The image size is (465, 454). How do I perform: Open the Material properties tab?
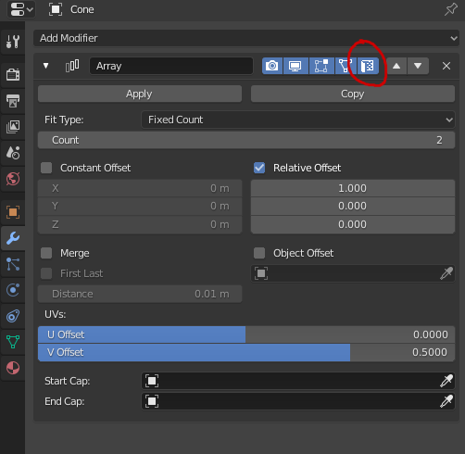(x=13, y=368)
